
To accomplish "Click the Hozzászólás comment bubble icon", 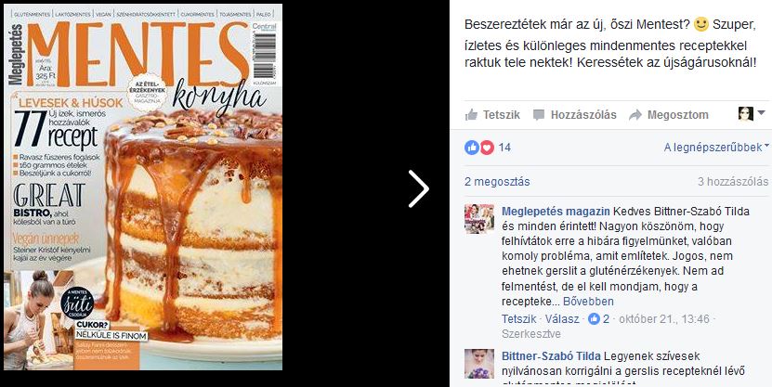I will [x=539, y=115].
